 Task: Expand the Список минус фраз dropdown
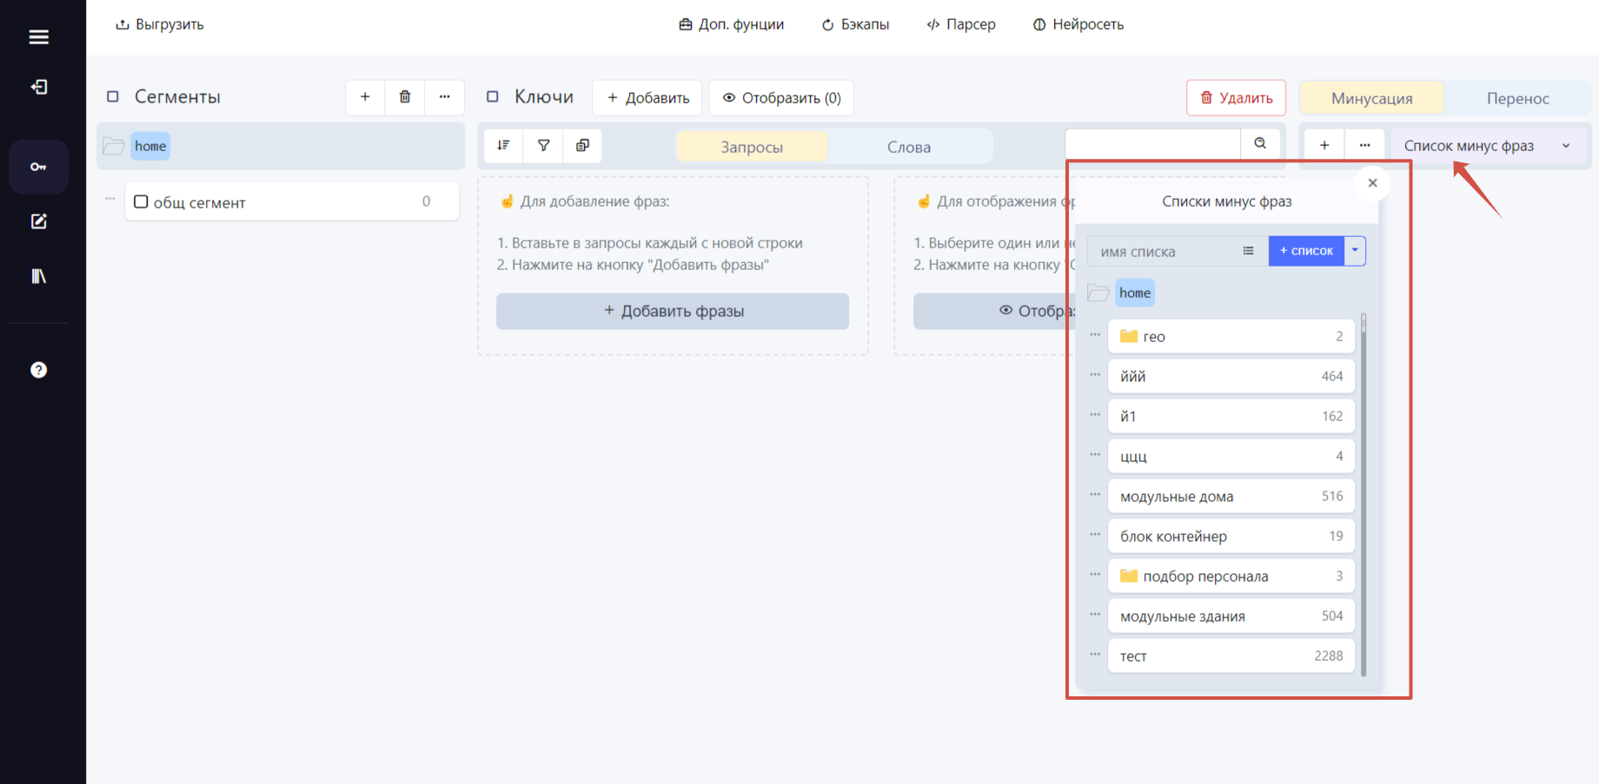[x=1488, y=146]
